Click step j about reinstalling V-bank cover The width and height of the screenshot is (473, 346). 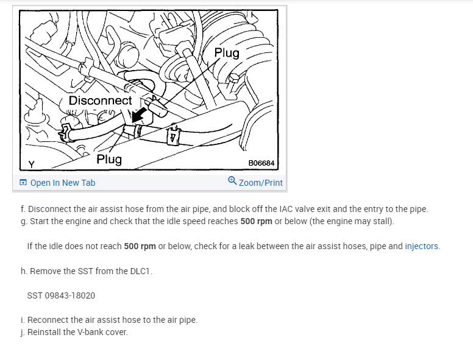[x=74, y=332]
